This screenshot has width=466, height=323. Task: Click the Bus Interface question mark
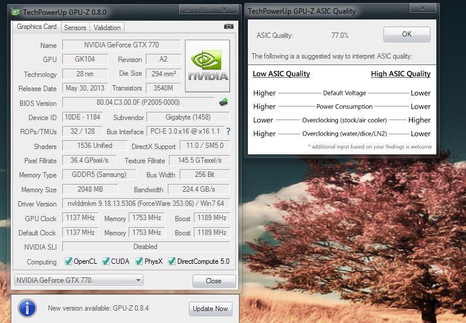click(228, 131)
